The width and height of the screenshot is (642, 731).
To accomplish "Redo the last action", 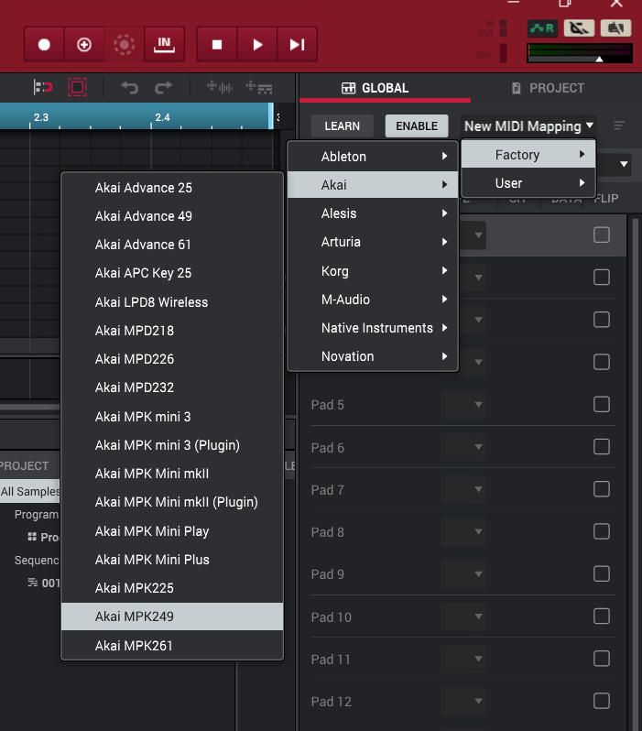I will click(164, 87).
